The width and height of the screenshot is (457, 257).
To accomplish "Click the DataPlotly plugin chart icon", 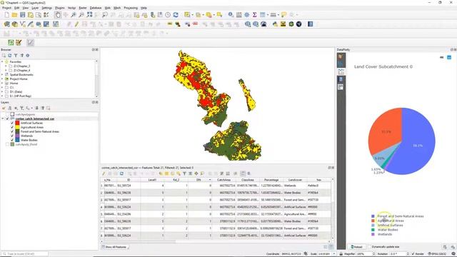I will point(30,43).
